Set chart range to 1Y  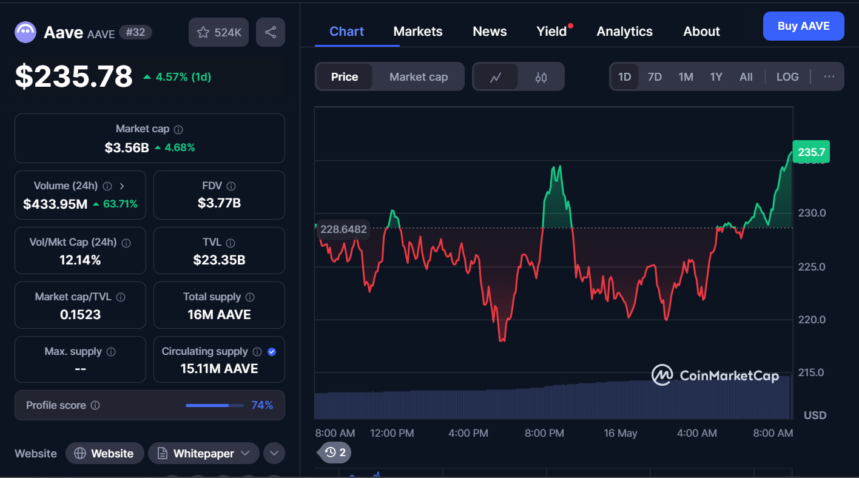[x=716, y=77]
